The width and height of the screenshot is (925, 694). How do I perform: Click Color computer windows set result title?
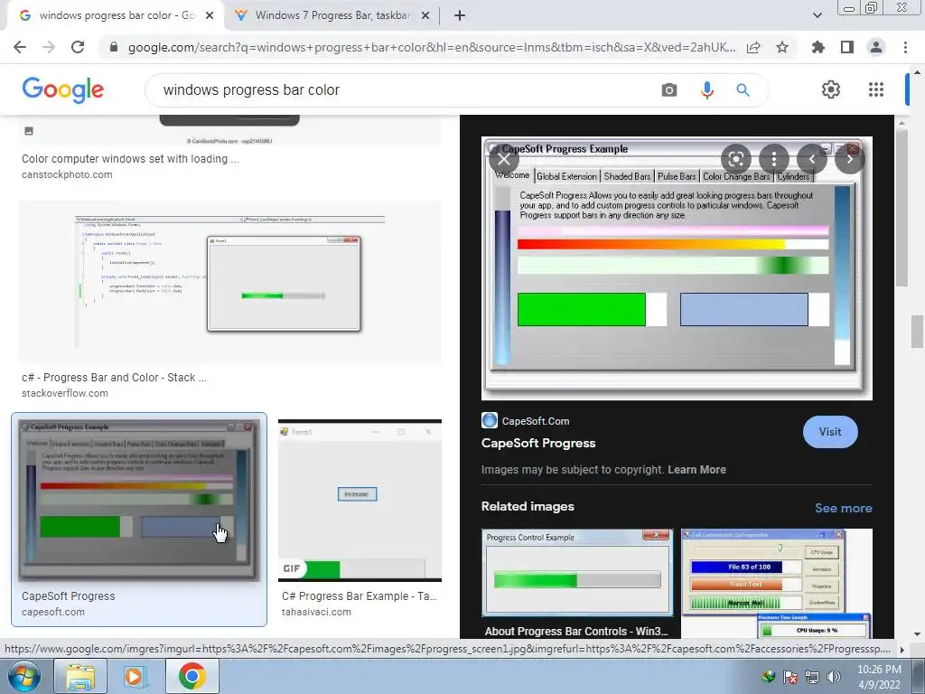[130, 159]
